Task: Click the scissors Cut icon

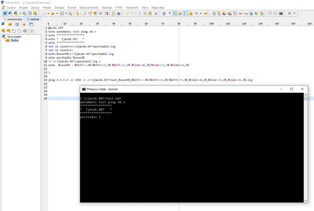Action: (x=140, y=13)
